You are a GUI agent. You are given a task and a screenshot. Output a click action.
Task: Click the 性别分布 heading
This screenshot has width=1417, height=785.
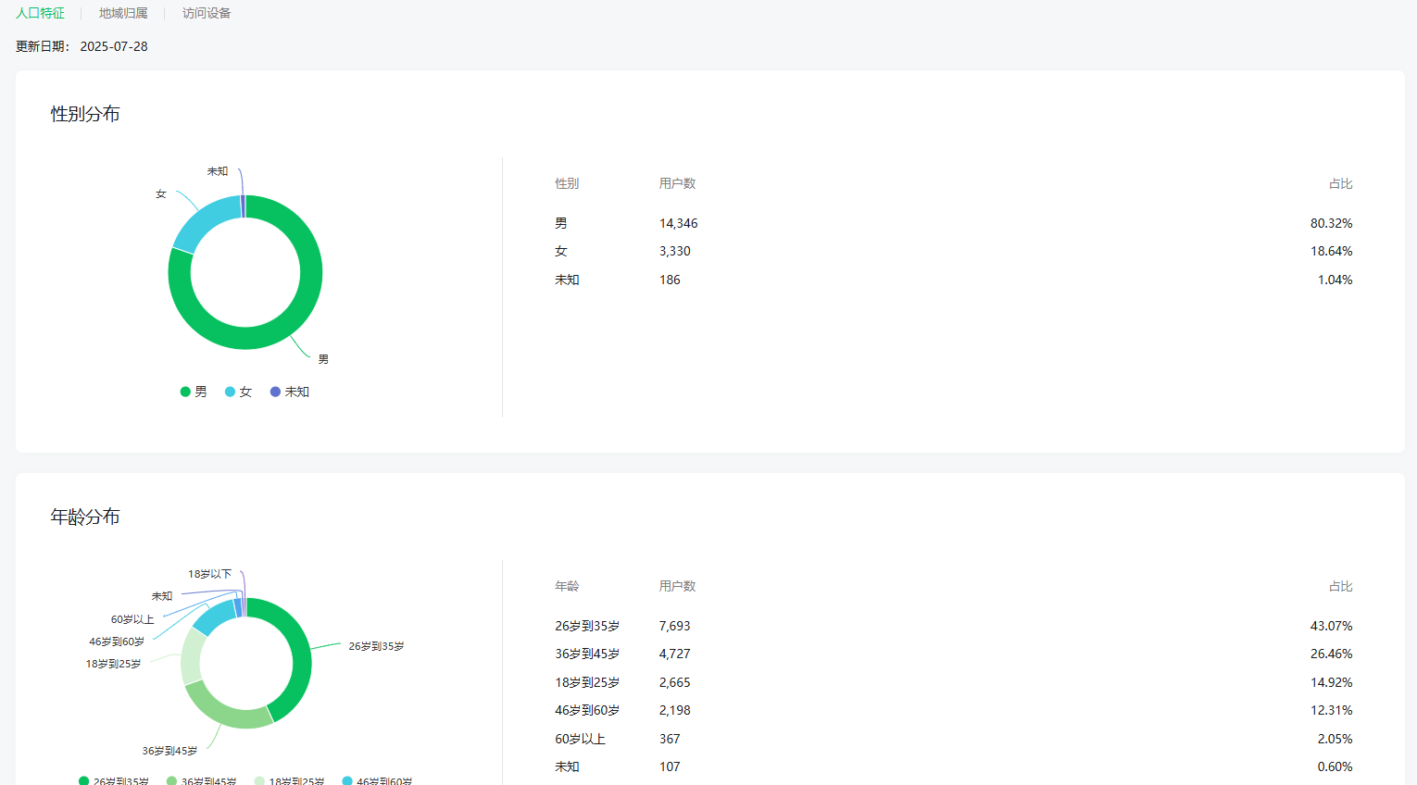point(85,114)
